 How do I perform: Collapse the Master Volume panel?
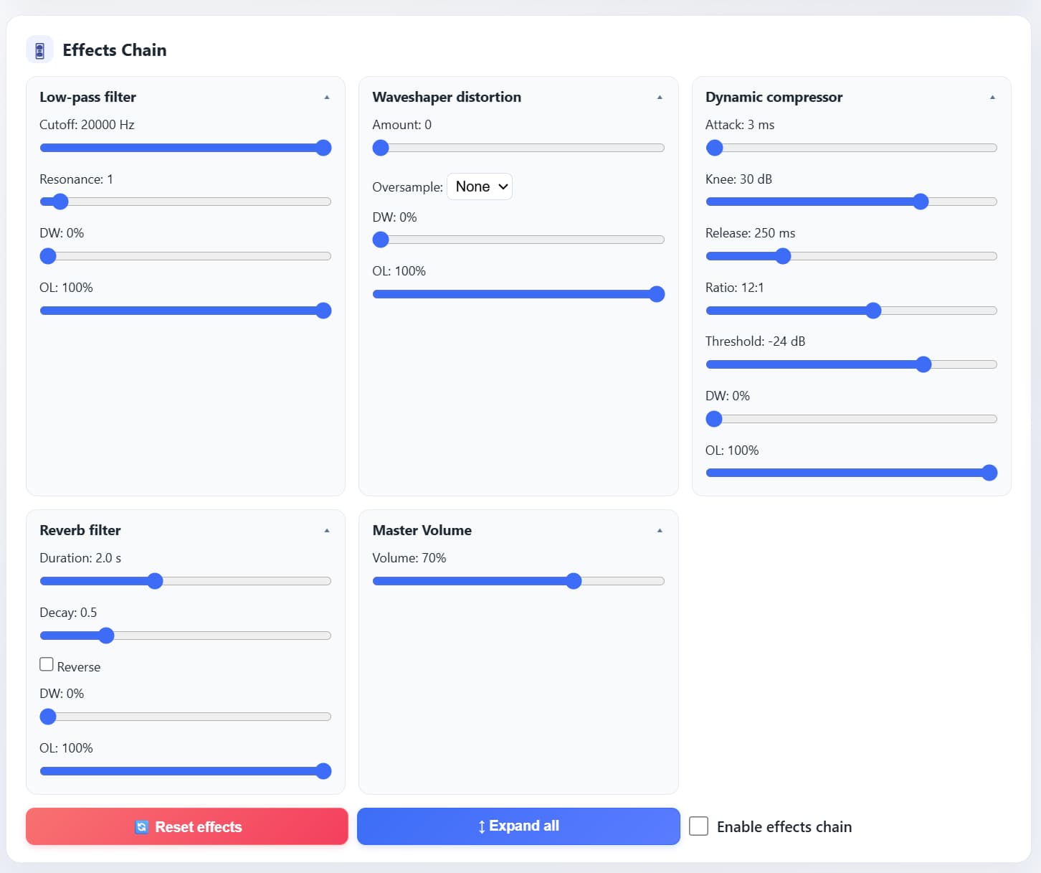click(660, 531)
